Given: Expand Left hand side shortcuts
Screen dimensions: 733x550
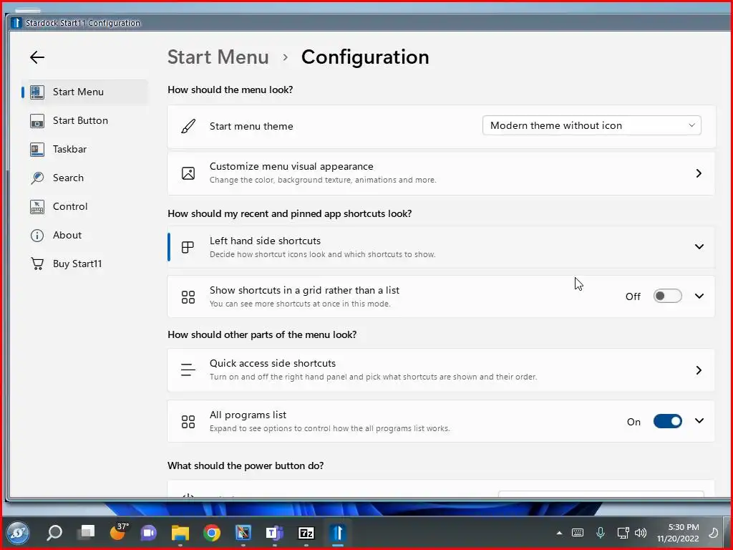Looking at the screenshot, I should [441, 247].
